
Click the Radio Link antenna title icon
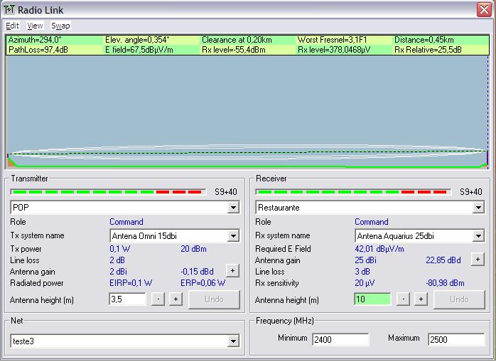click(9, 10)
